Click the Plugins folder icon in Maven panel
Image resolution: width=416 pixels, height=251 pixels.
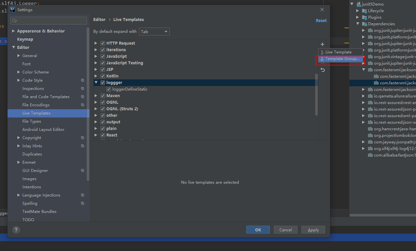pyautogui.click(x=364, y=17)
